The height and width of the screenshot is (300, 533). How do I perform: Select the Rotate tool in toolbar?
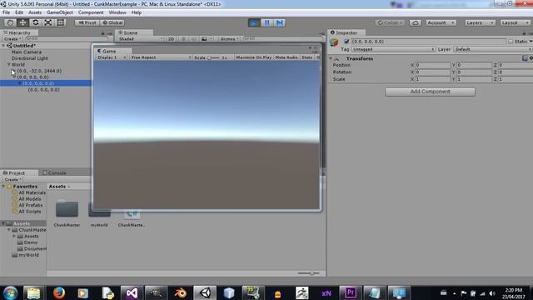(x=35, y=22)
